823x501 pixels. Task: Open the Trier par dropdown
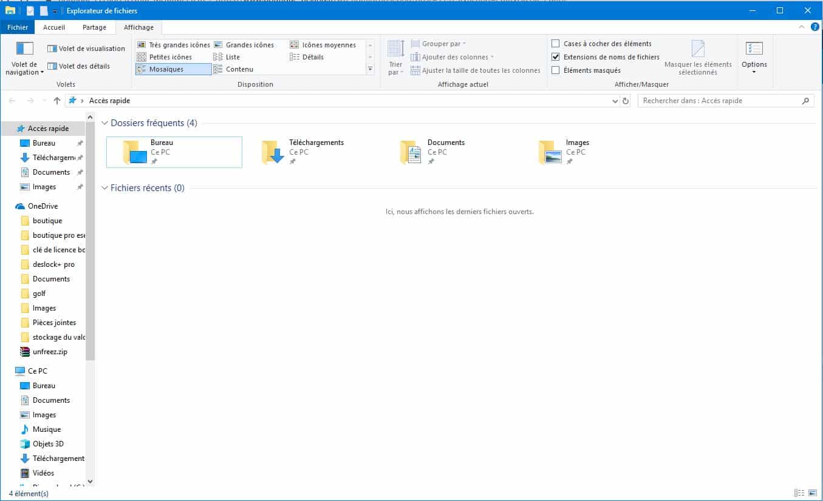click(x=395, y=58)
